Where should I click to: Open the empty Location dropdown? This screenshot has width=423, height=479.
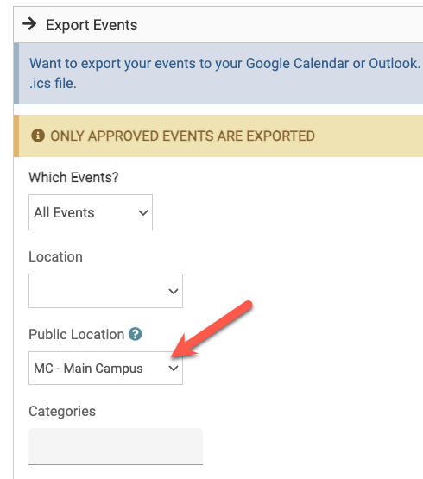(105, 291)
